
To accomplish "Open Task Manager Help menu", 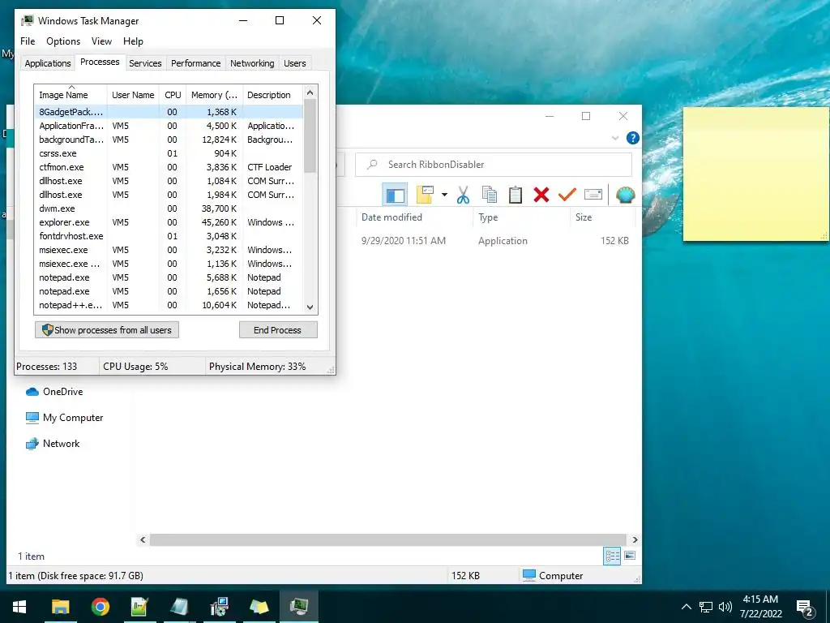I will (x=133, y=41).
